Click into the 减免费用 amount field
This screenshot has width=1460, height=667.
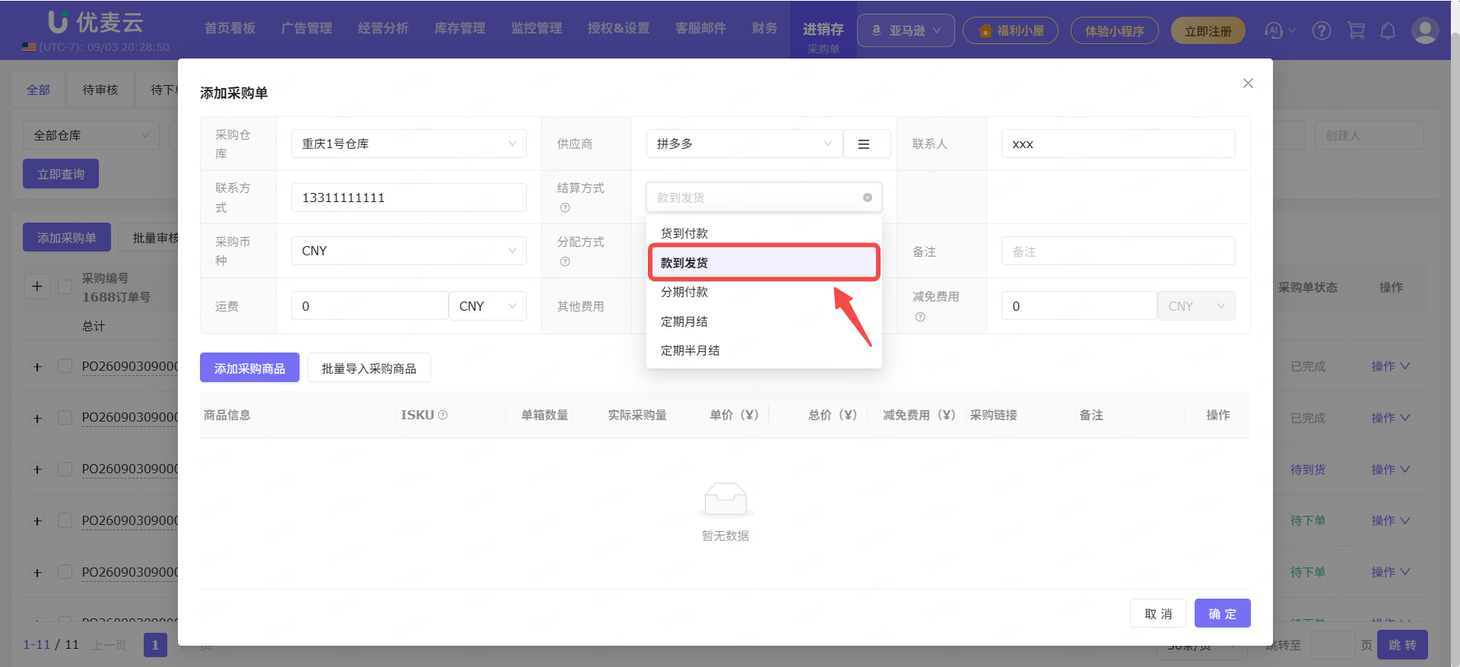[1079, 306]
